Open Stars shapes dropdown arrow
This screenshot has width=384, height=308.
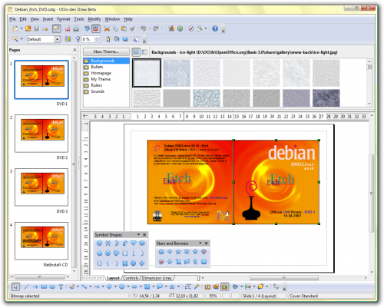click(178, 286)
